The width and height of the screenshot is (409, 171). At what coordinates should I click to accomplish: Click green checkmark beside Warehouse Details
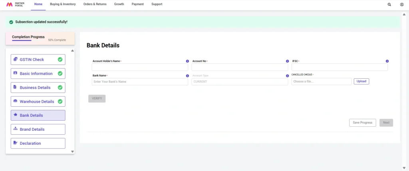point(60,101)
